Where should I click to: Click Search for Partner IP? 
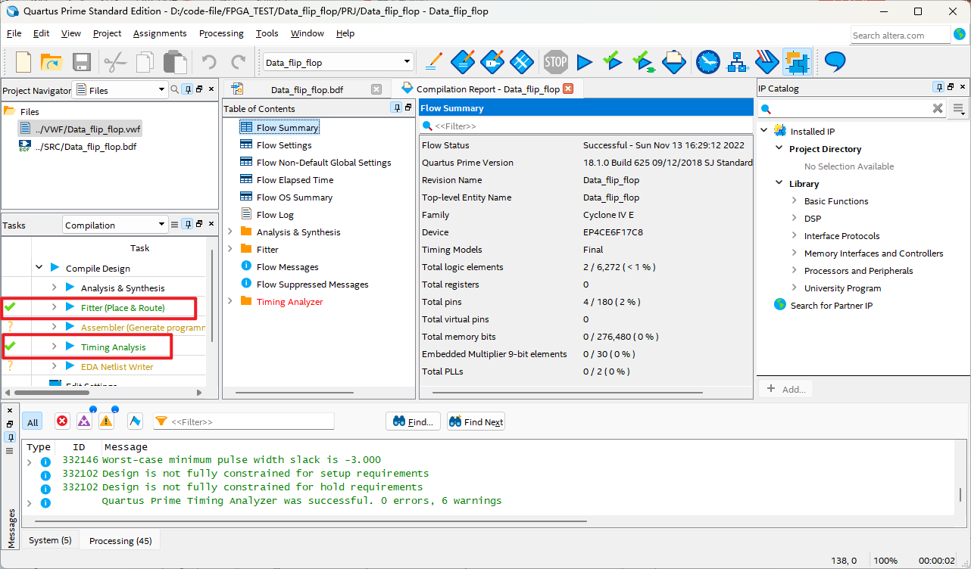click(832, 305)
